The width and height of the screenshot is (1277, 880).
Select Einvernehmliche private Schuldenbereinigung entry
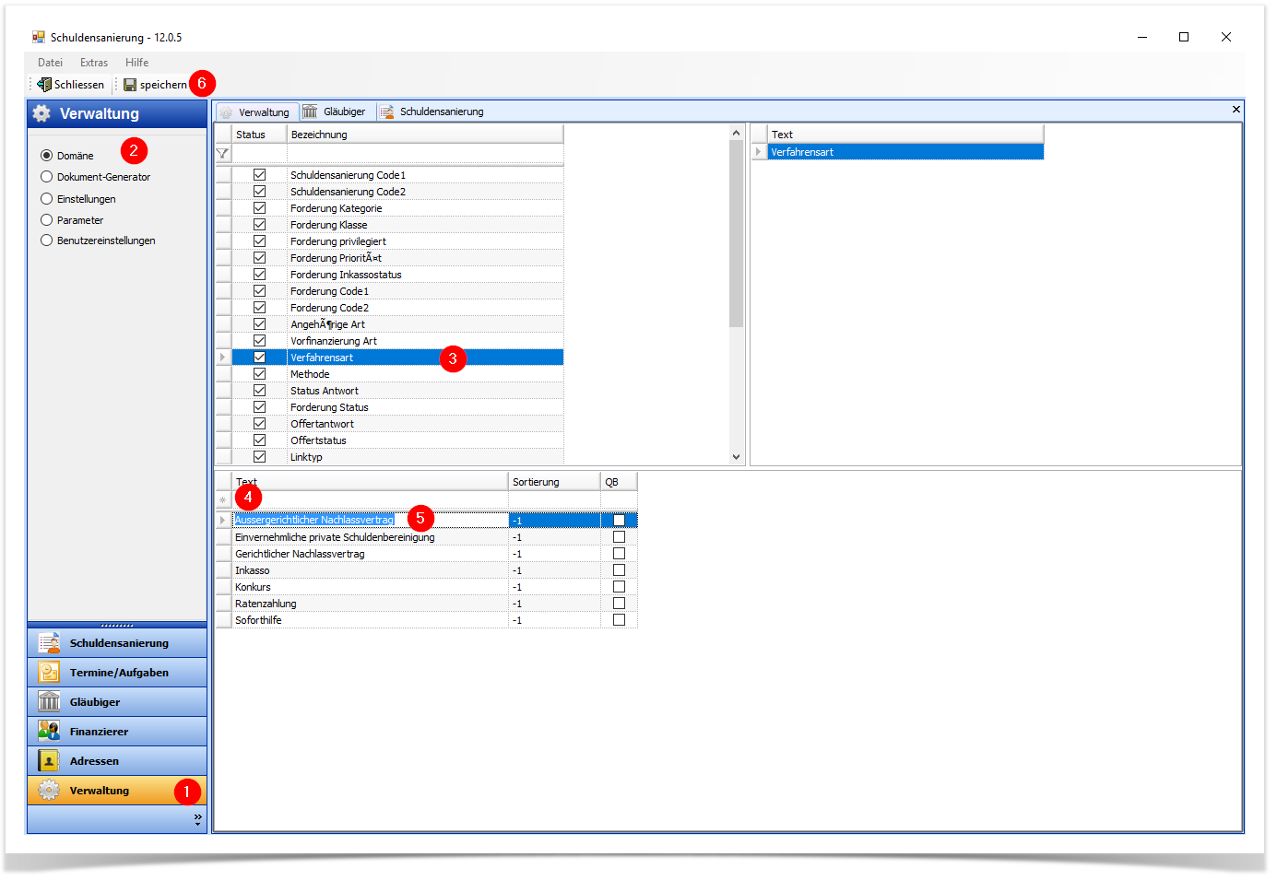[370, 537]
